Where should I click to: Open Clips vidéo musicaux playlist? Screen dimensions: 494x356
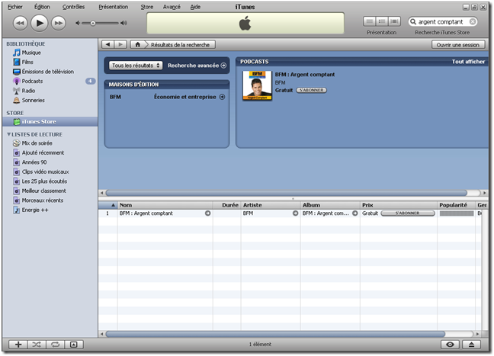[x=45, y=172]
